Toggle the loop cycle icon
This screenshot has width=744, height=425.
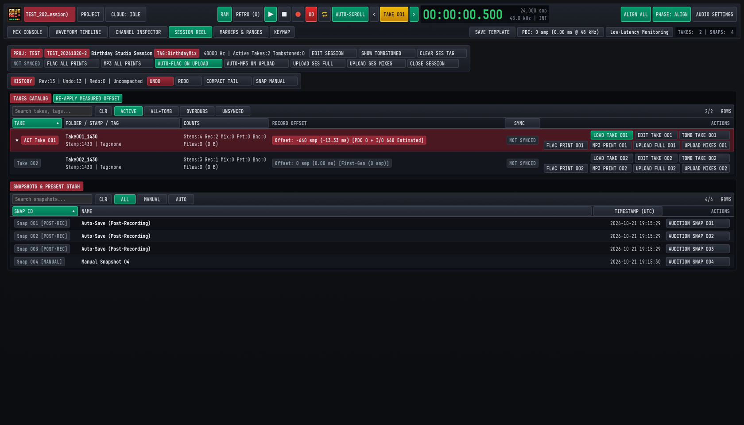(325, 14)
